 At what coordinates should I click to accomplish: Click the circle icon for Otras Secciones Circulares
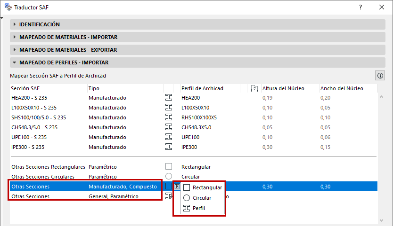[x=169, y=177]
